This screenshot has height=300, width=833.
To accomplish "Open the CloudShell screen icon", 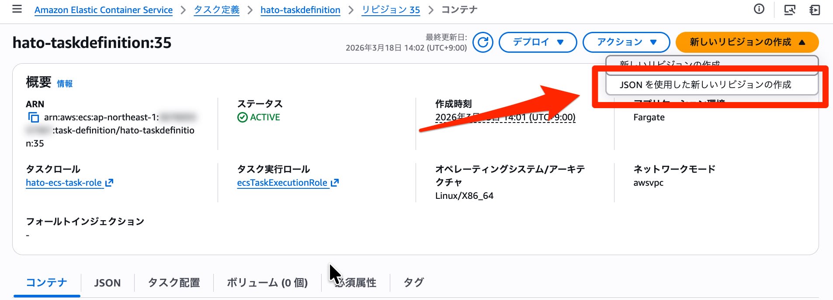I will click(789, 10).
